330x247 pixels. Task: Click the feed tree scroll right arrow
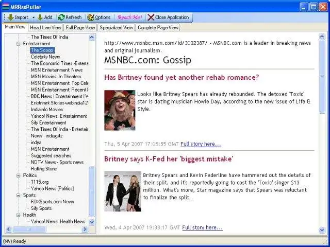[85, 229]
